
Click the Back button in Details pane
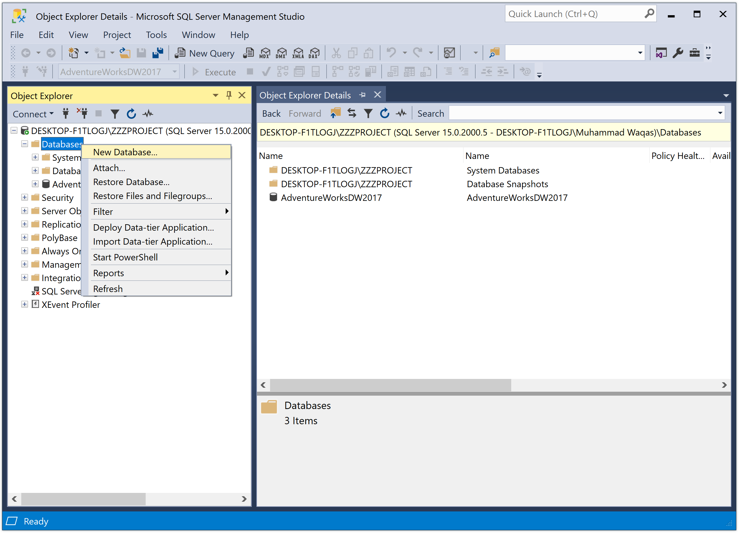pyautogui.click(x=271, y=113)
